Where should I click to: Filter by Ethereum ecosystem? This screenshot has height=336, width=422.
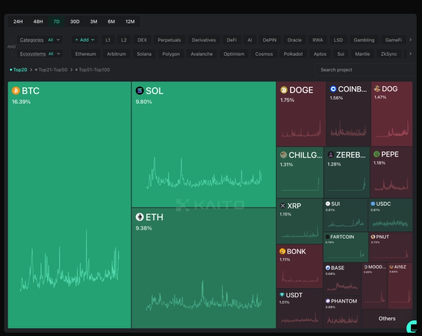click(86, 54)
